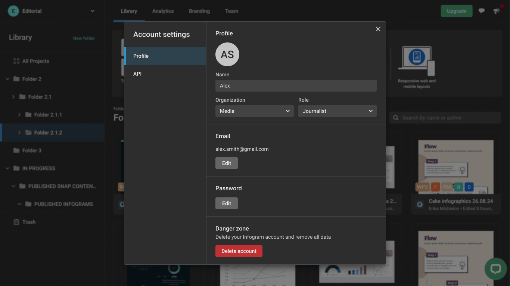Open the API section in Account settings
Image resolution: width=510 pixels, height=286 pixels.
pyautogui.click(x=165, y=74)
